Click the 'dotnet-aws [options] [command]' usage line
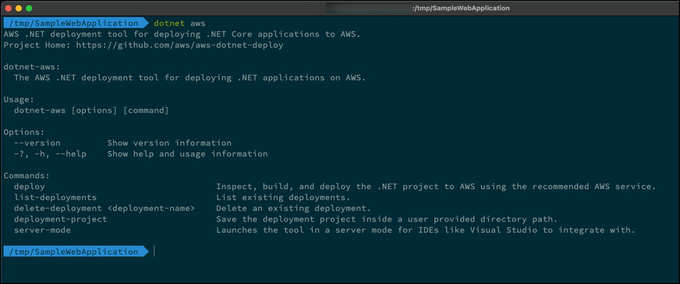680x284 pixels. coord(92,110)
